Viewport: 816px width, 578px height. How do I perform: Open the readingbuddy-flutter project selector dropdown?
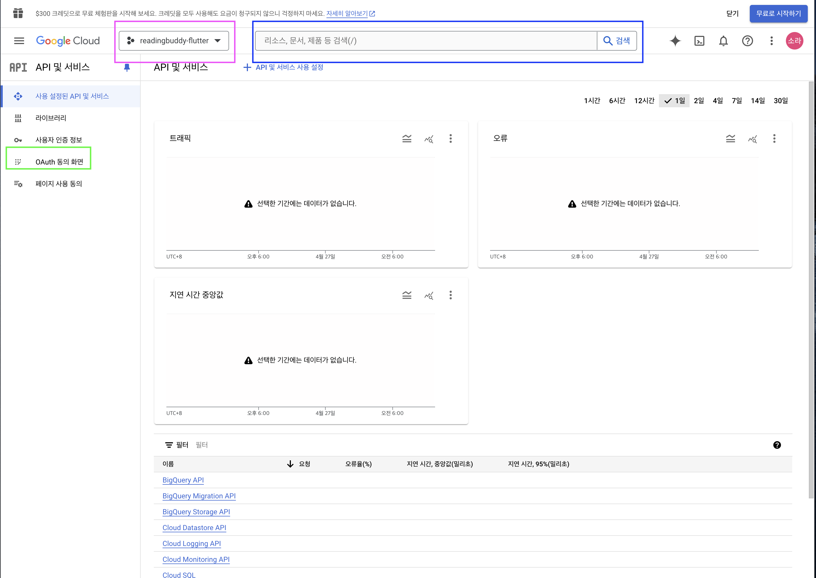point(174,41)
